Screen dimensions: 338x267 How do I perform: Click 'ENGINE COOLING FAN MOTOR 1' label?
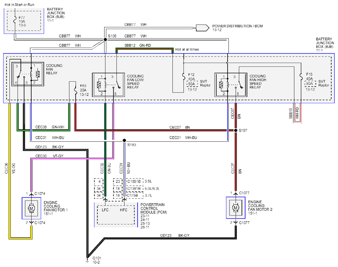[x=56, y=206]
